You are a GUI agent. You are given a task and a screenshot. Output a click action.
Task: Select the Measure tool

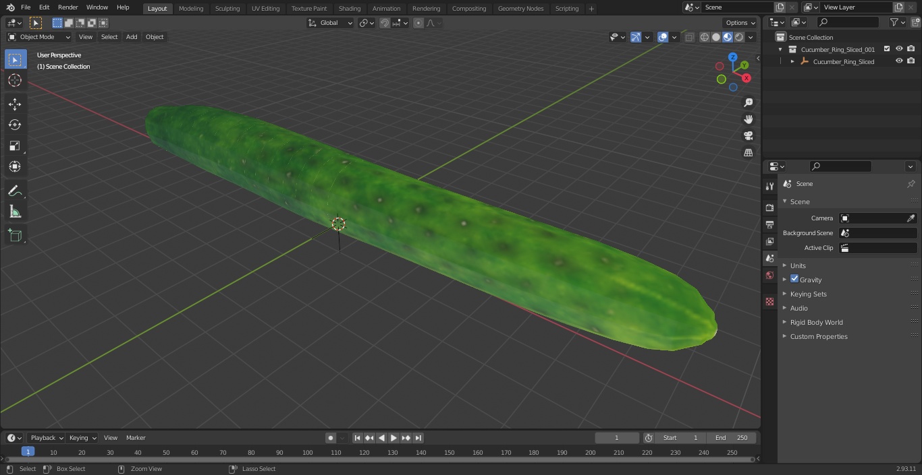15,212
